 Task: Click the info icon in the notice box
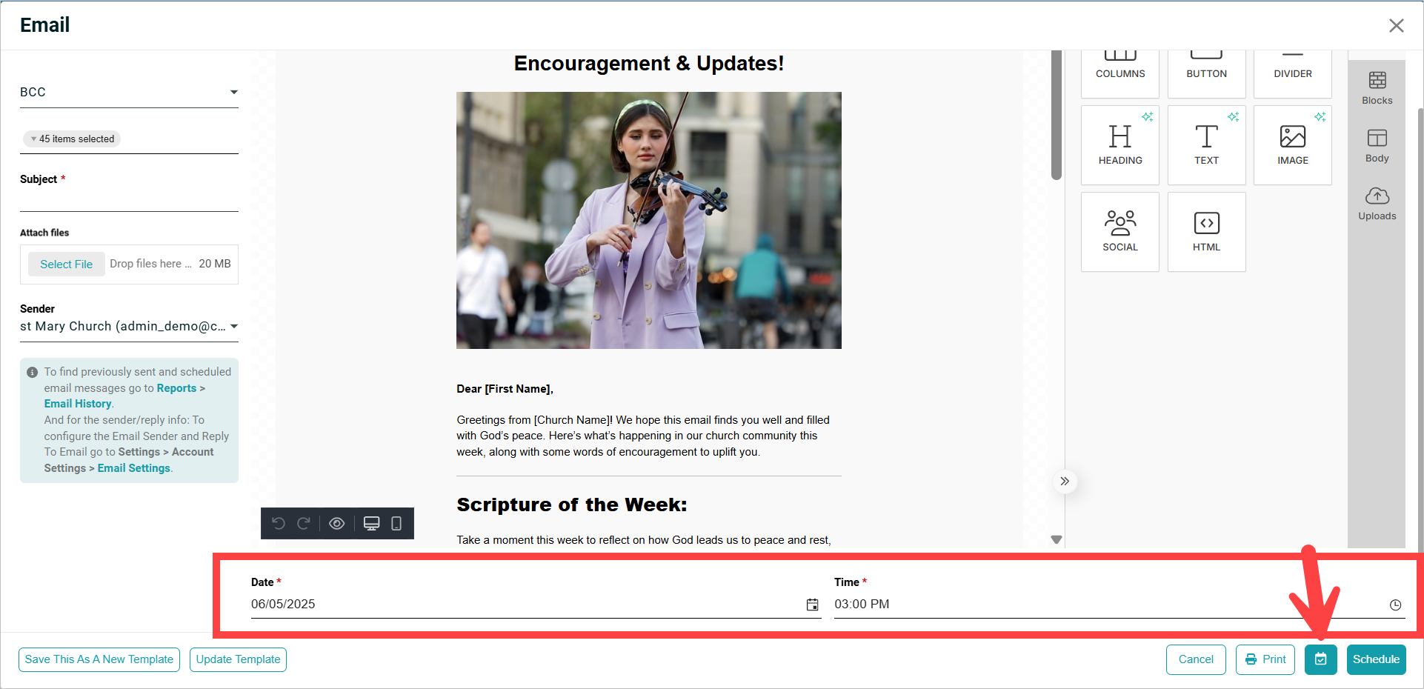[32, 373]
